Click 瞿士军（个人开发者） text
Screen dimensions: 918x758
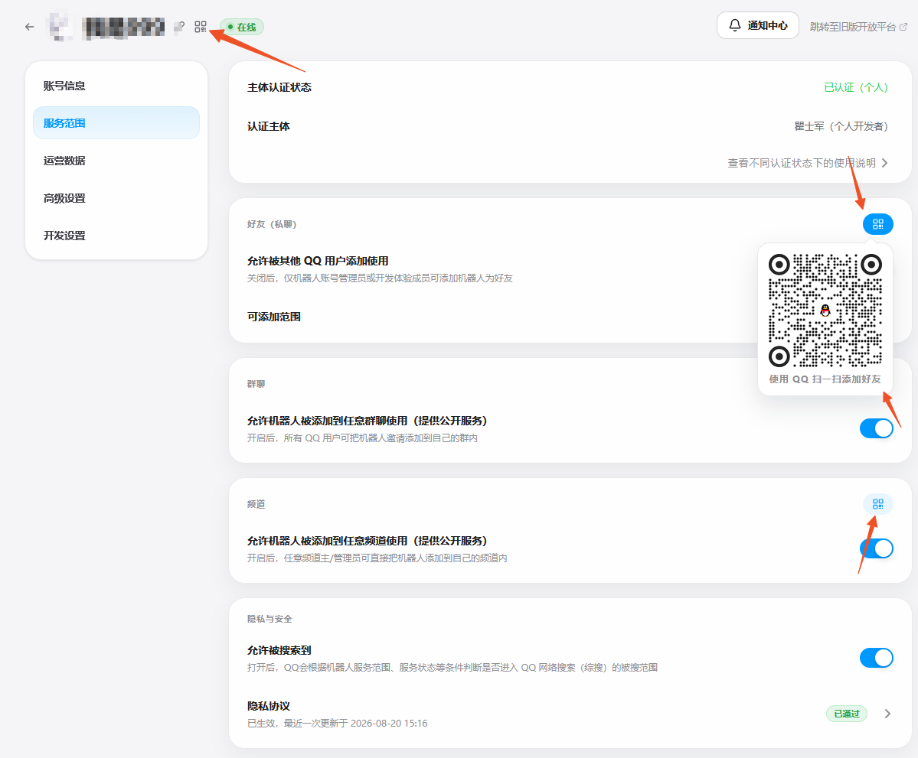[x=841, y=126]
